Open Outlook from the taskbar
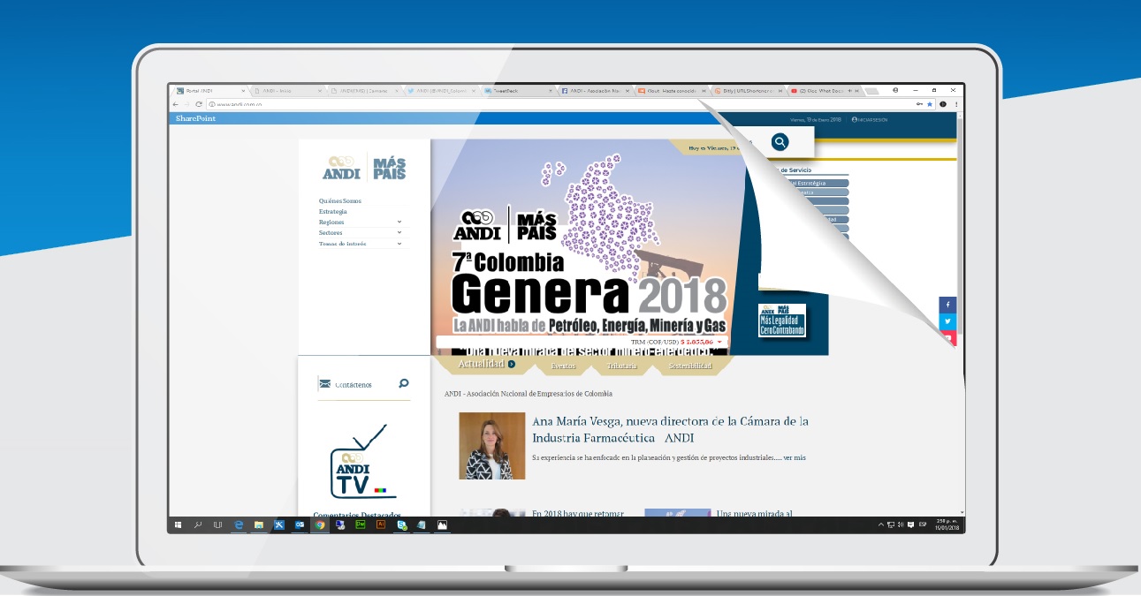1141x596 pixels. (300, 524)
